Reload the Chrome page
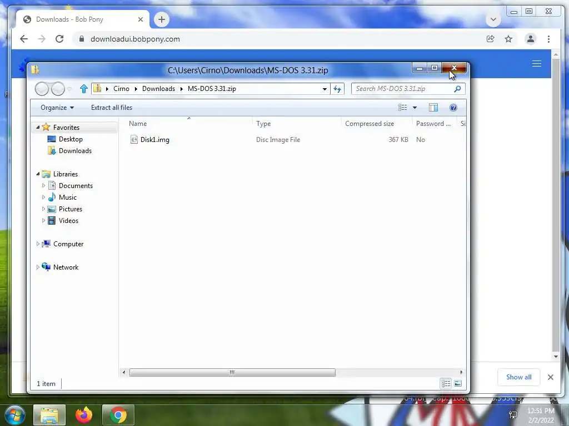Screen dimensions: 569x426 [x=59, y=39]
